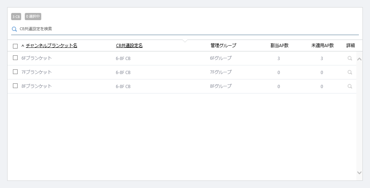Click the blue search magnifier icon
Screen dimensions: 370x188
pos(14,29)
